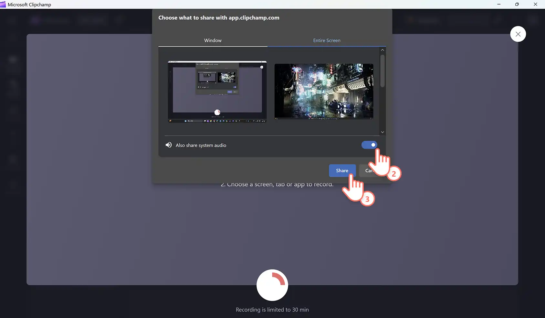Disable the Also share system audio toggle
The image size is (545, 318).
[369, 145]
